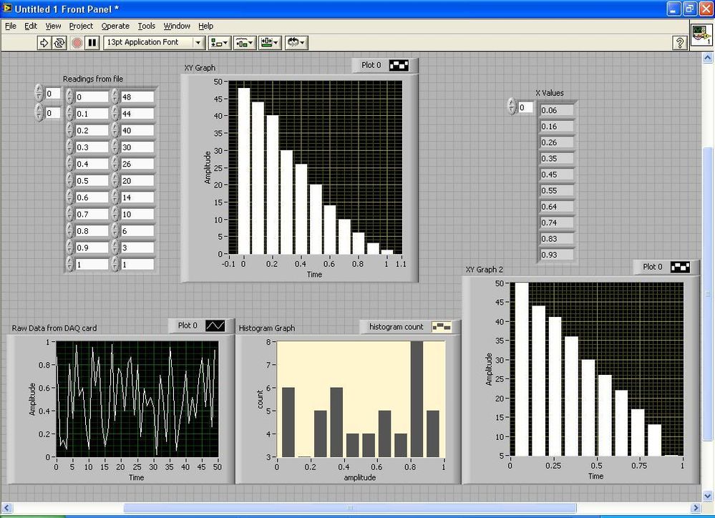The width and height of the screenshot is (715, 518).
Task: Click the time field containing 0.7
Action: (92, 215)
